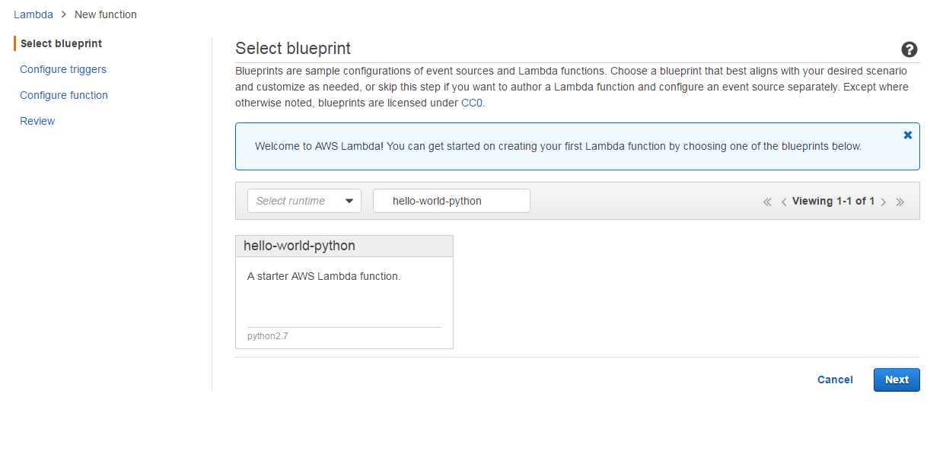Go to previous page of blueprints
This screenshot has height=467, width=946.
(x=784, y=202)
